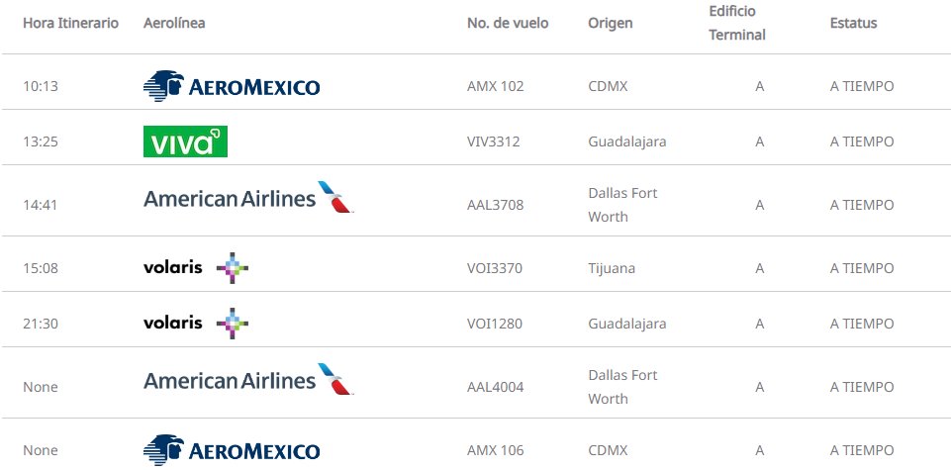Screen dimensions: 951x470
Task: Click the Aeromexico logo for flight AMX 102
Action: coord(232,86)
